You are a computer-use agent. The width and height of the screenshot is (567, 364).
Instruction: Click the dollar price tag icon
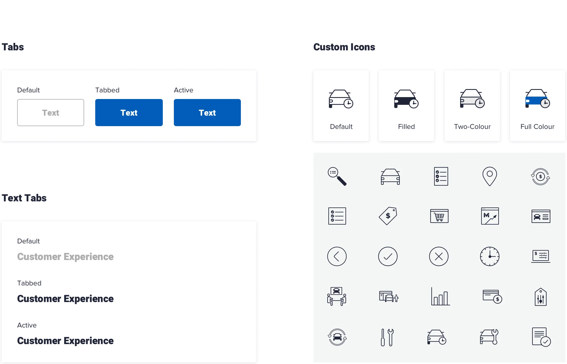click(388, 216)
